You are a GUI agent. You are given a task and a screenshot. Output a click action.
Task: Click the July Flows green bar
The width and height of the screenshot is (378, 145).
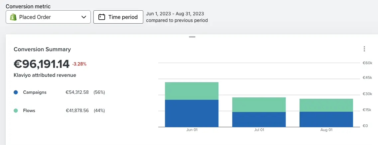tap(259, 104)
